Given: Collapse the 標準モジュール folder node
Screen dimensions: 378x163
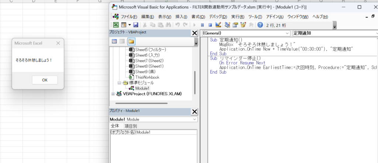Looking at the screenshot, I should [x=119, y=83].
